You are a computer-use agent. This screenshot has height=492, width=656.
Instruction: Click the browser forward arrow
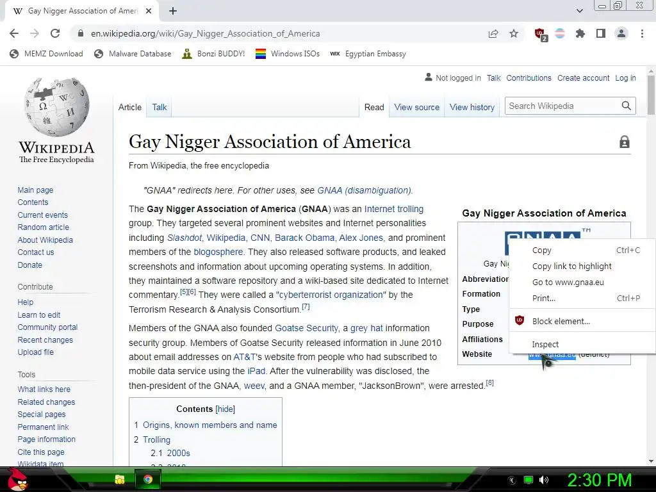click(35, 33)
